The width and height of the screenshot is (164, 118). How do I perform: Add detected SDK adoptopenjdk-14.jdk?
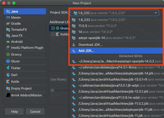[x=117, y=73]
